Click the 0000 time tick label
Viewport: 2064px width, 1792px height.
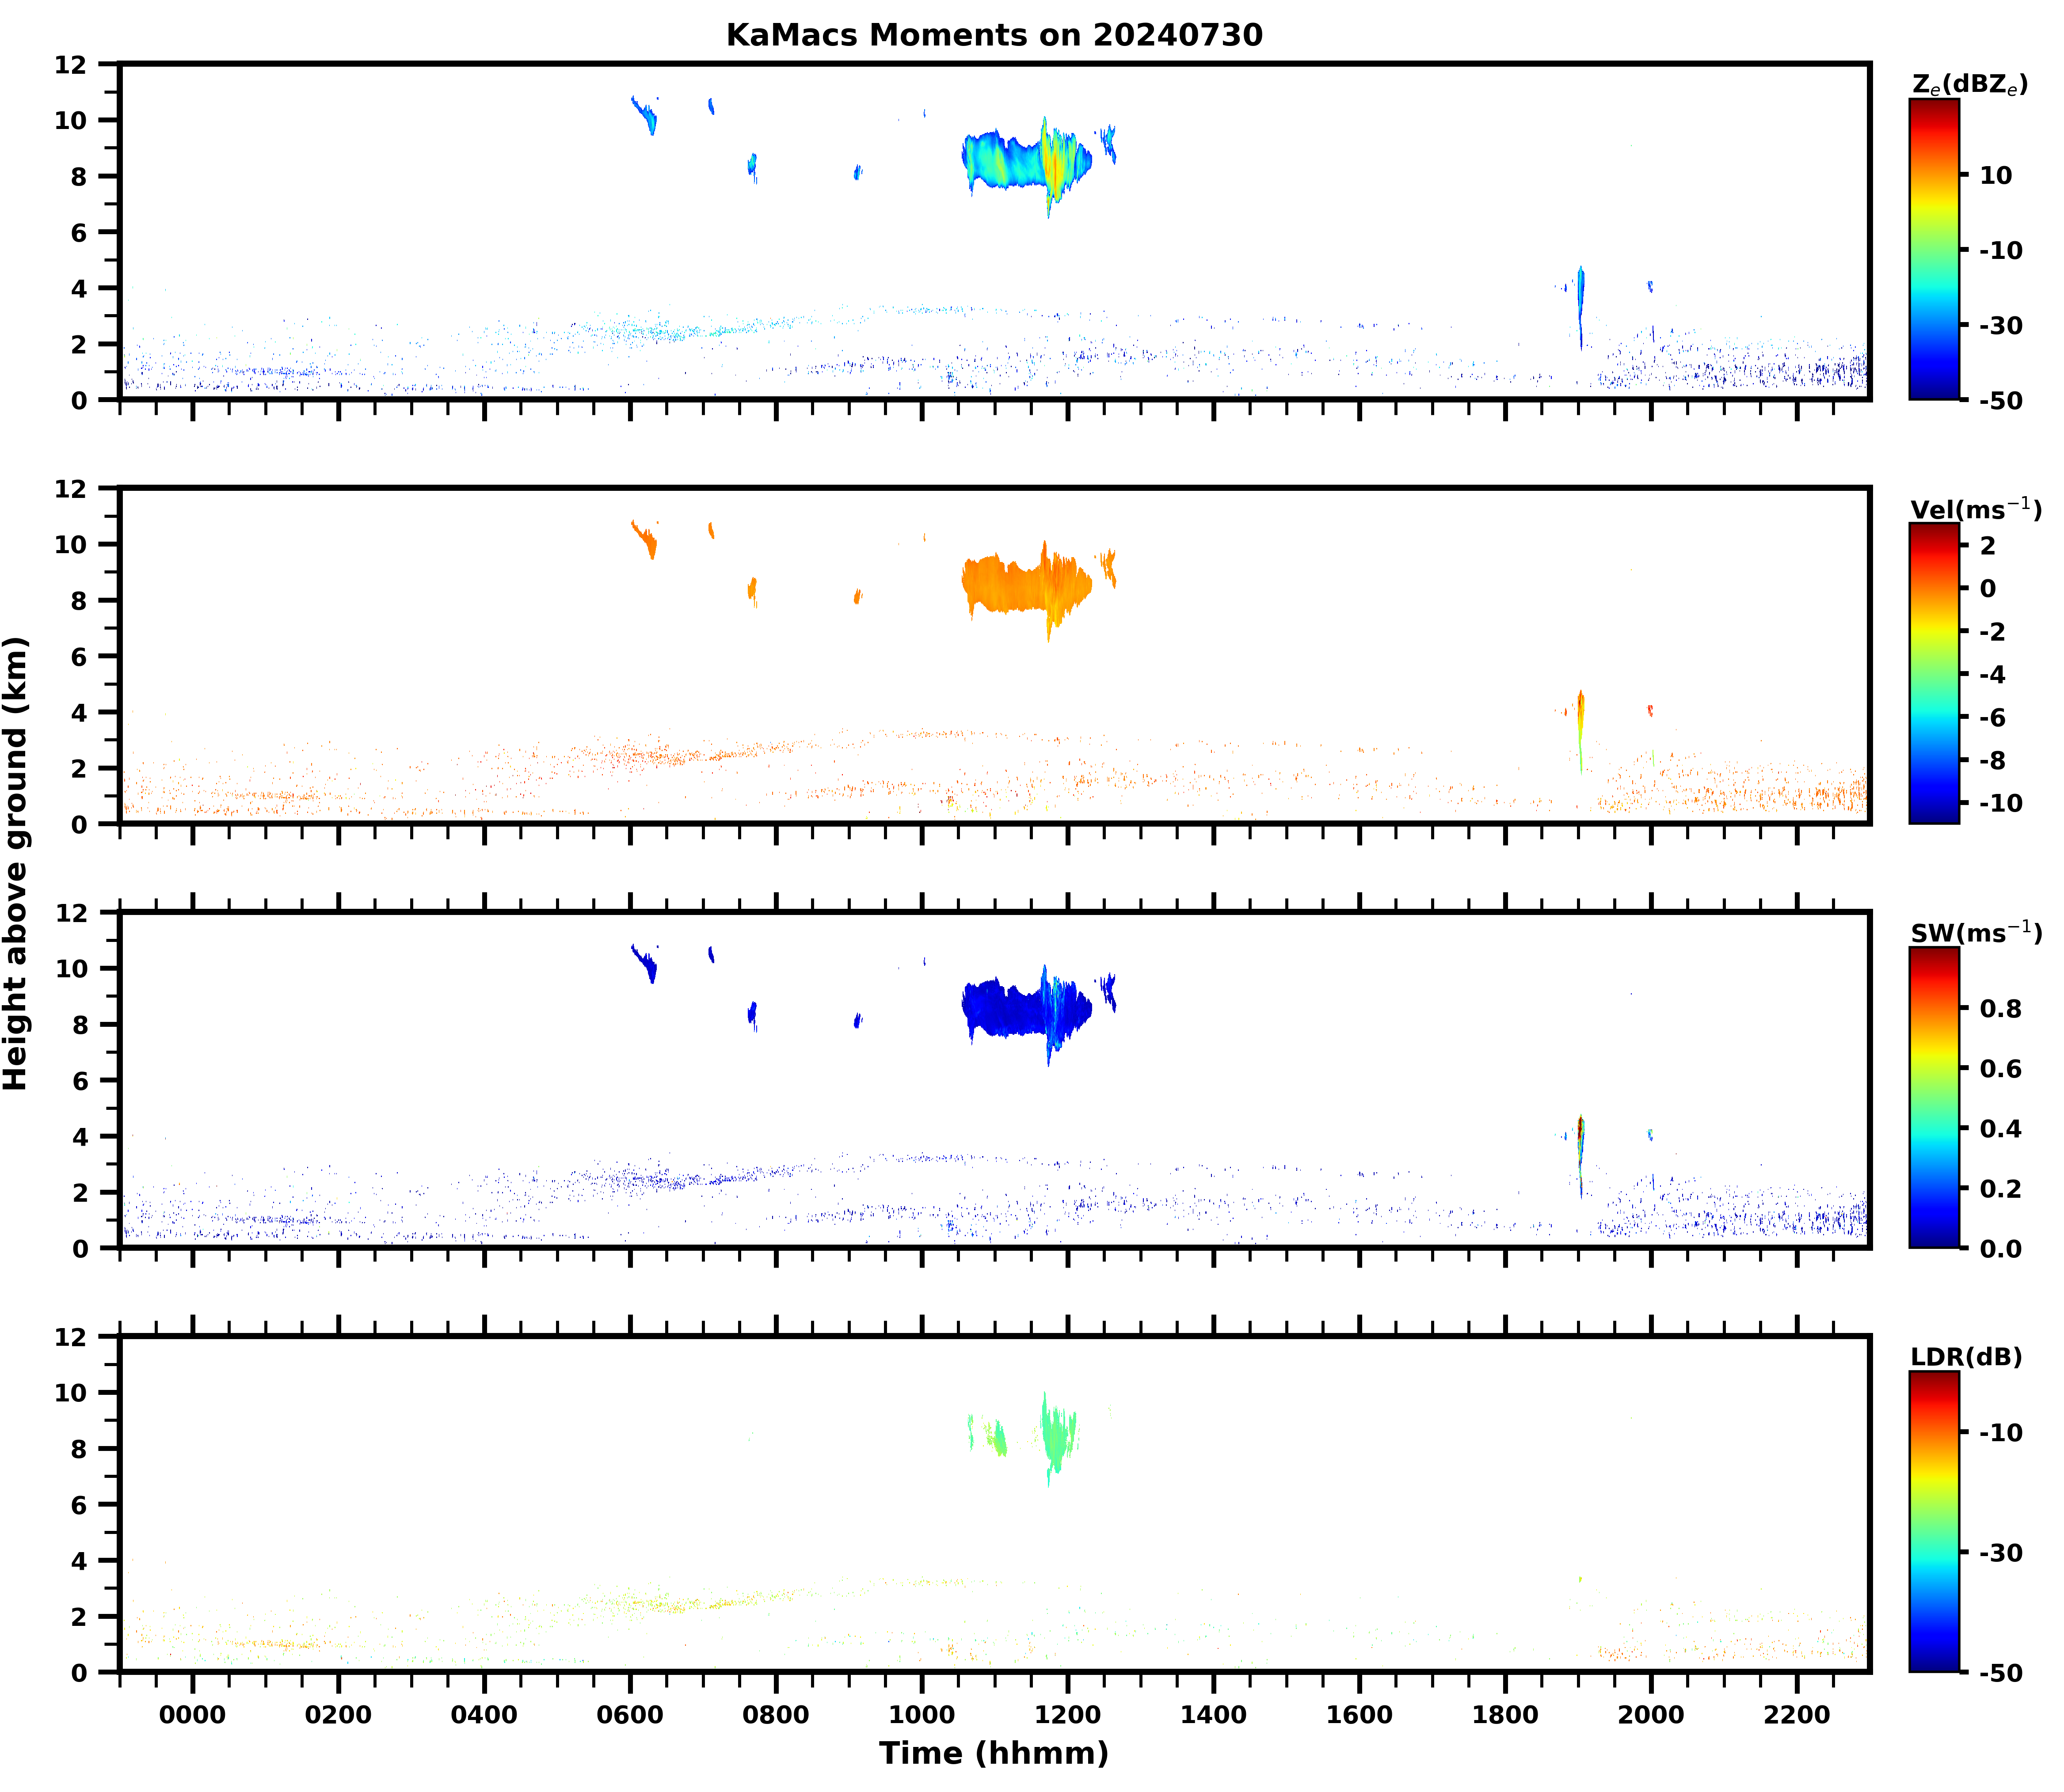pos(193,1715)
